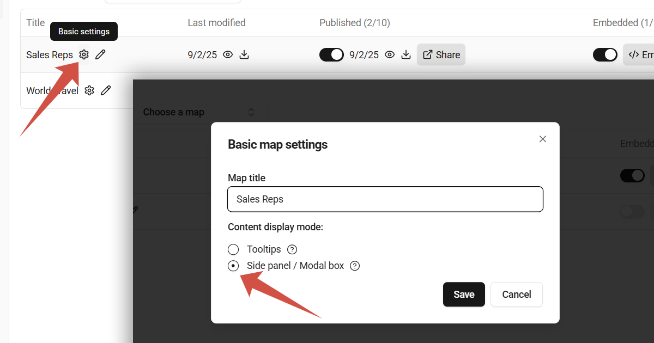
Task: Edit Sales Reps map with pencil icon
Action: 100,54
